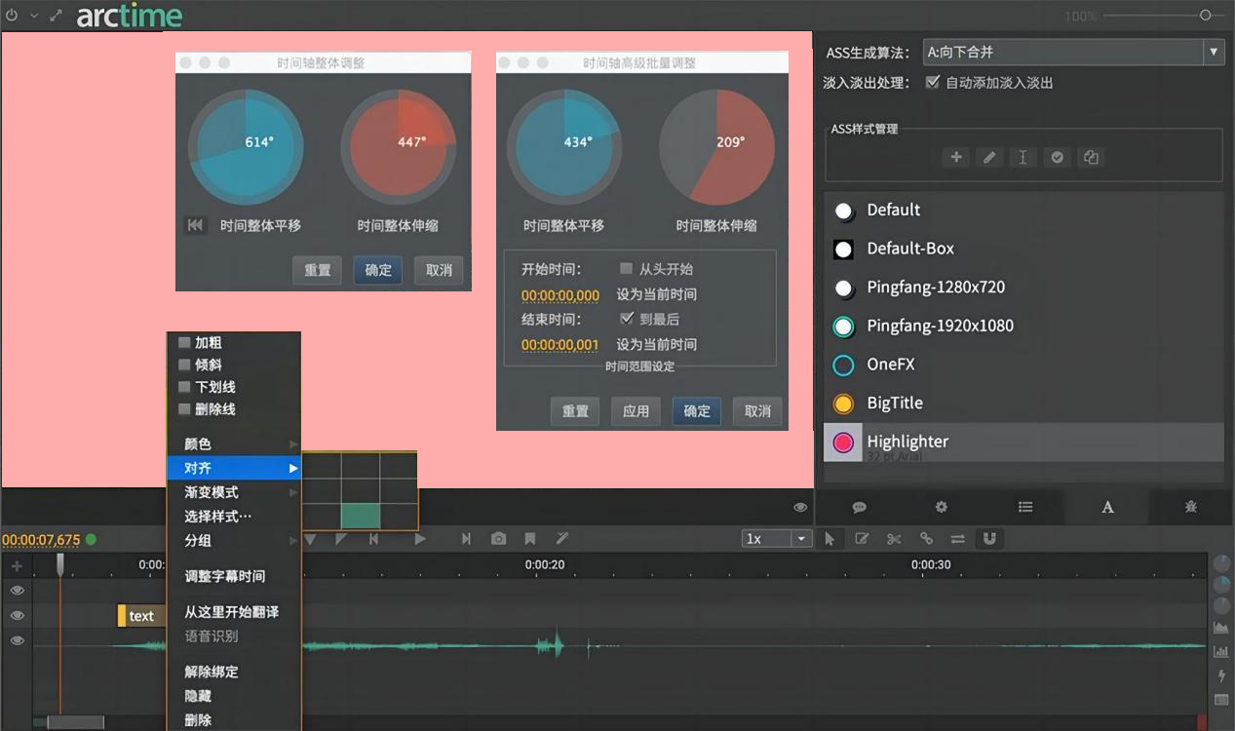
Task: Open the A font styles tab
Action: (1107, 507)
